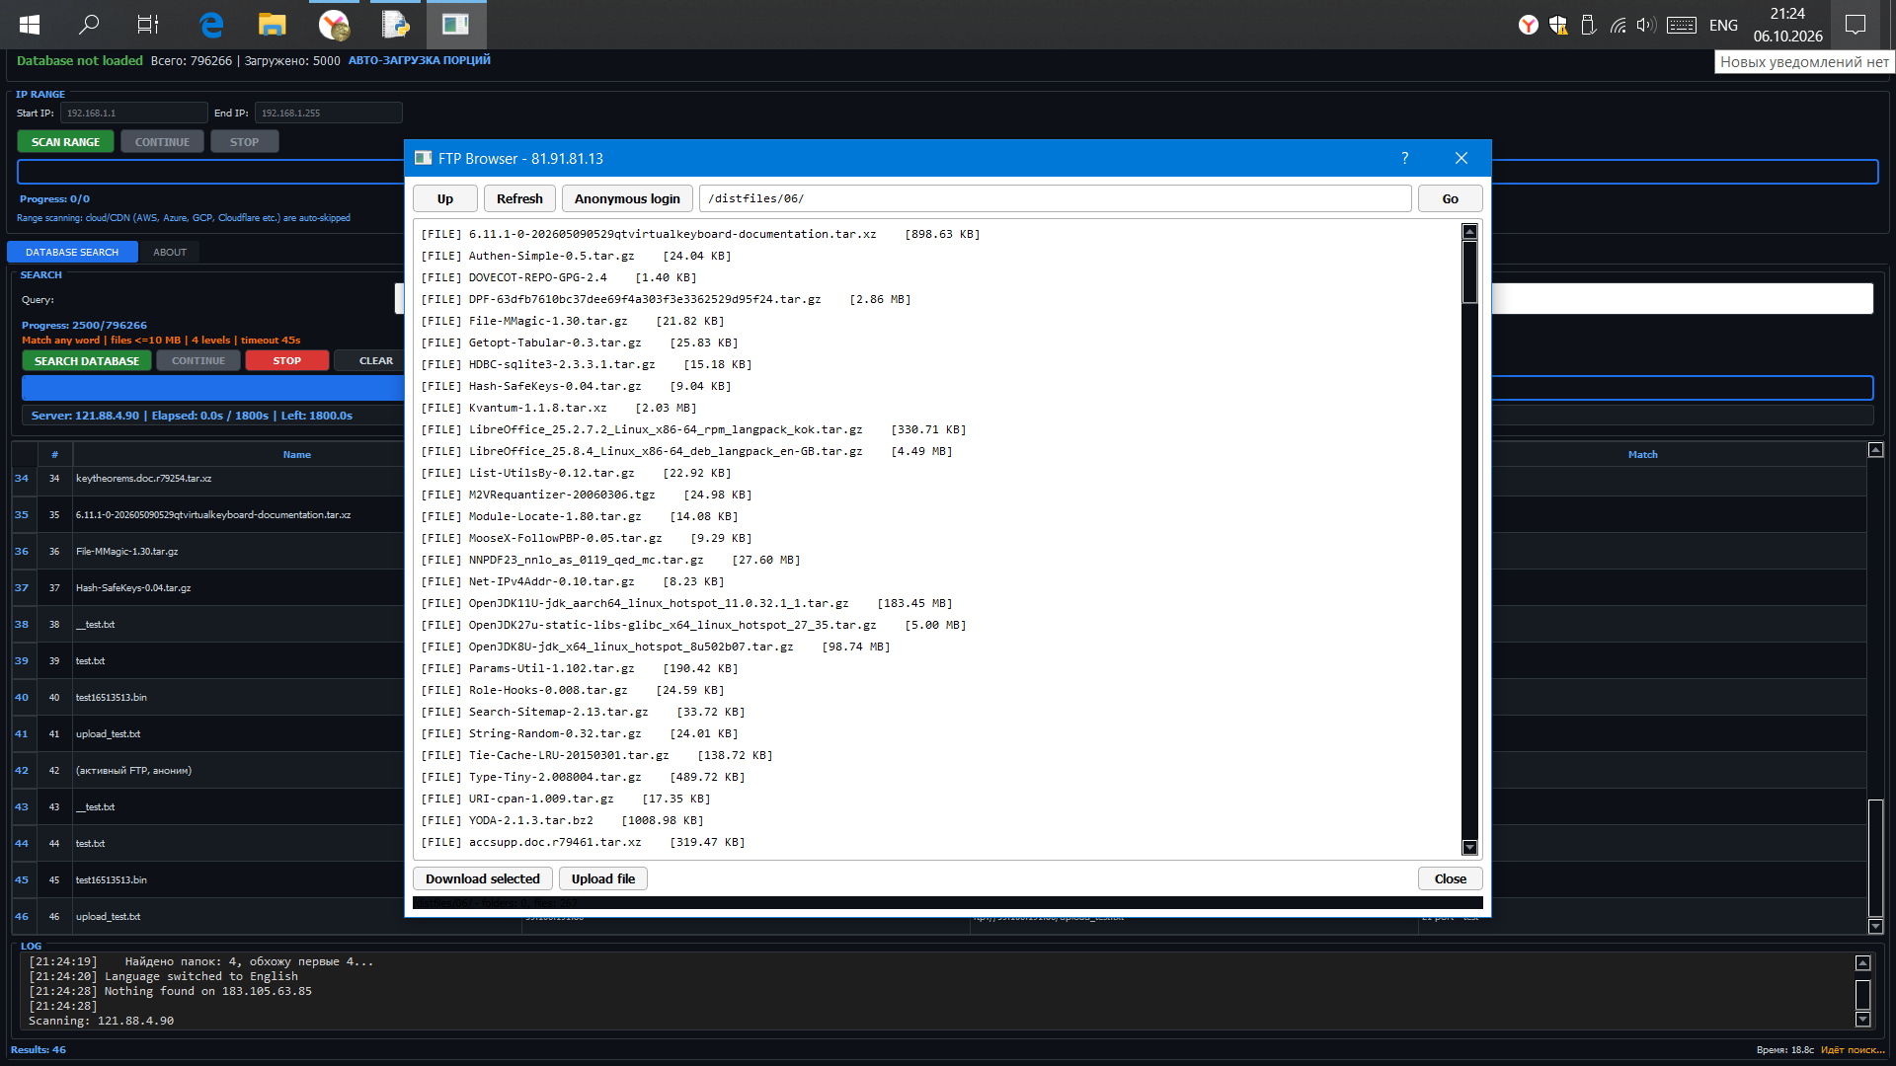Open the volume speaker tray icon
The width and height of the screenshot is (1896, 1066).
[1645, 25]
